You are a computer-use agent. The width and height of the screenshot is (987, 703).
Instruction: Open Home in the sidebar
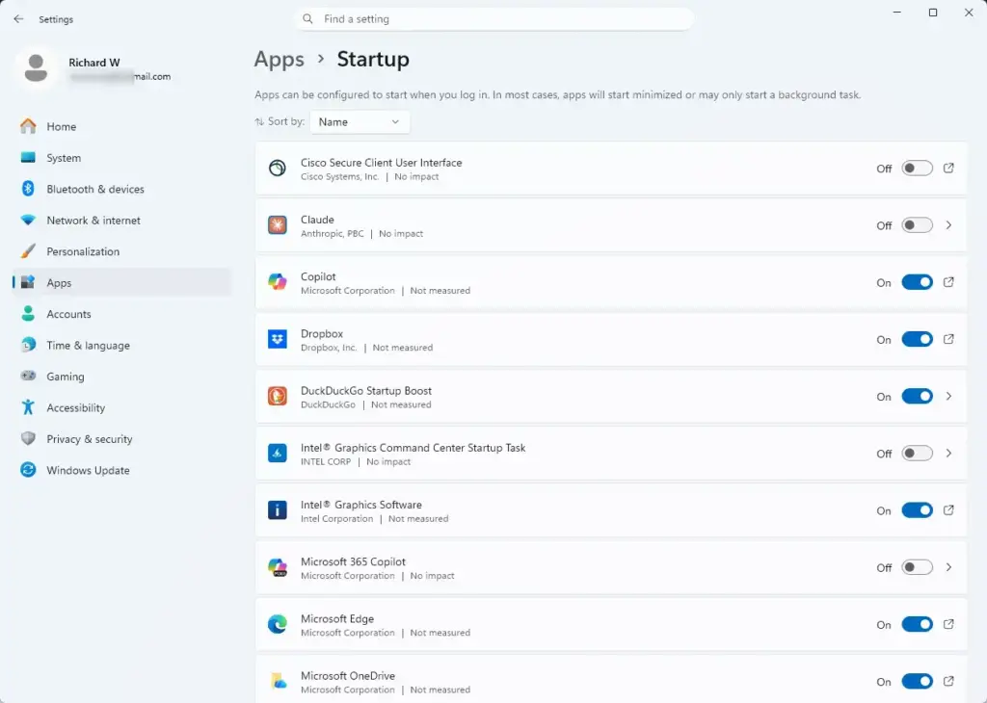(121, 126)
